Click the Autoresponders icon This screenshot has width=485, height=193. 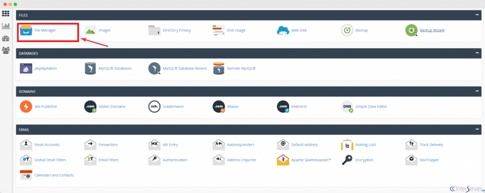(219, 144)
